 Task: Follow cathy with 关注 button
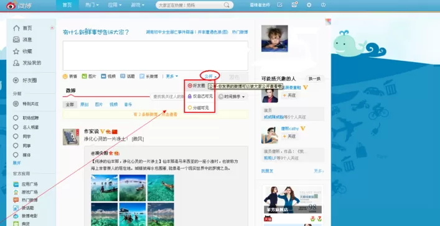(x=289, y=137)
